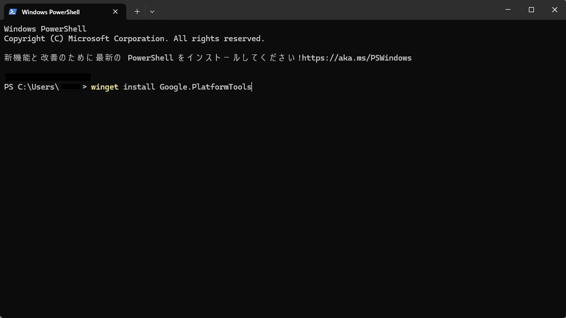566x318 pixels.
Task: Maximize the terminal window
Action: click(531, 10)
